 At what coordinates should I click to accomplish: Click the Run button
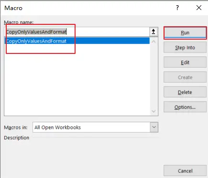click(x=185, y=33)
